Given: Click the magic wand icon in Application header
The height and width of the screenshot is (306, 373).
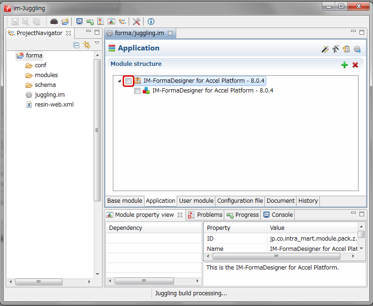Looking at the screenshot, I should coord(325,49).
